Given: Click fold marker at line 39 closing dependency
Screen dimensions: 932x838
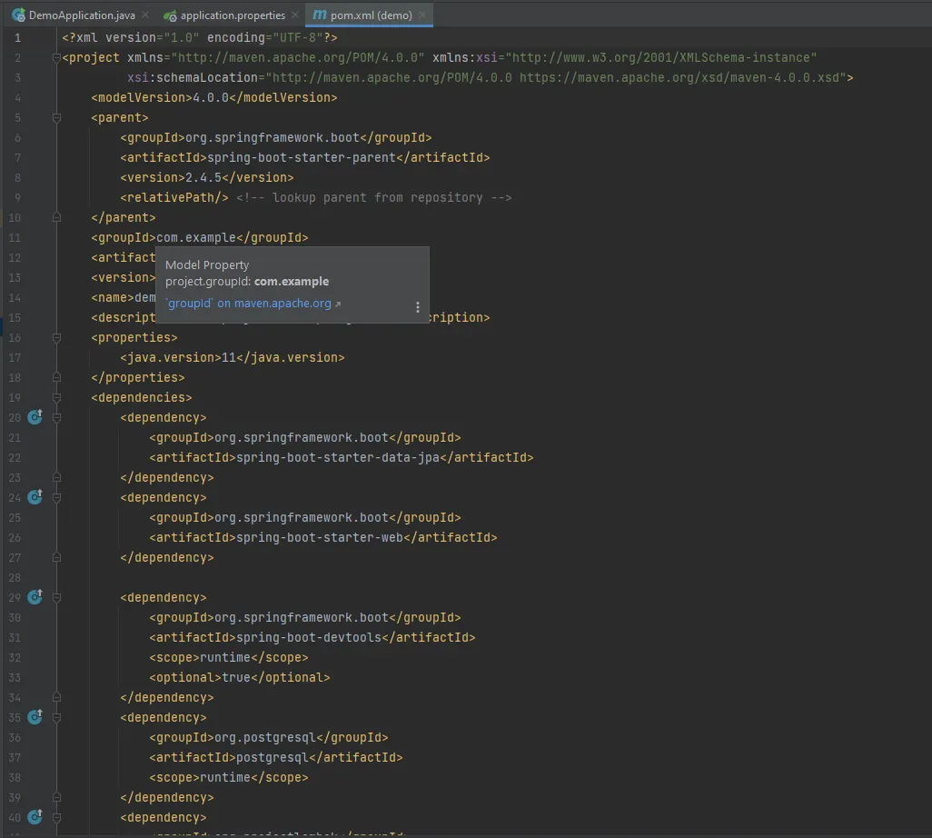Looking at the screenshot, I should tap(56, 797).
